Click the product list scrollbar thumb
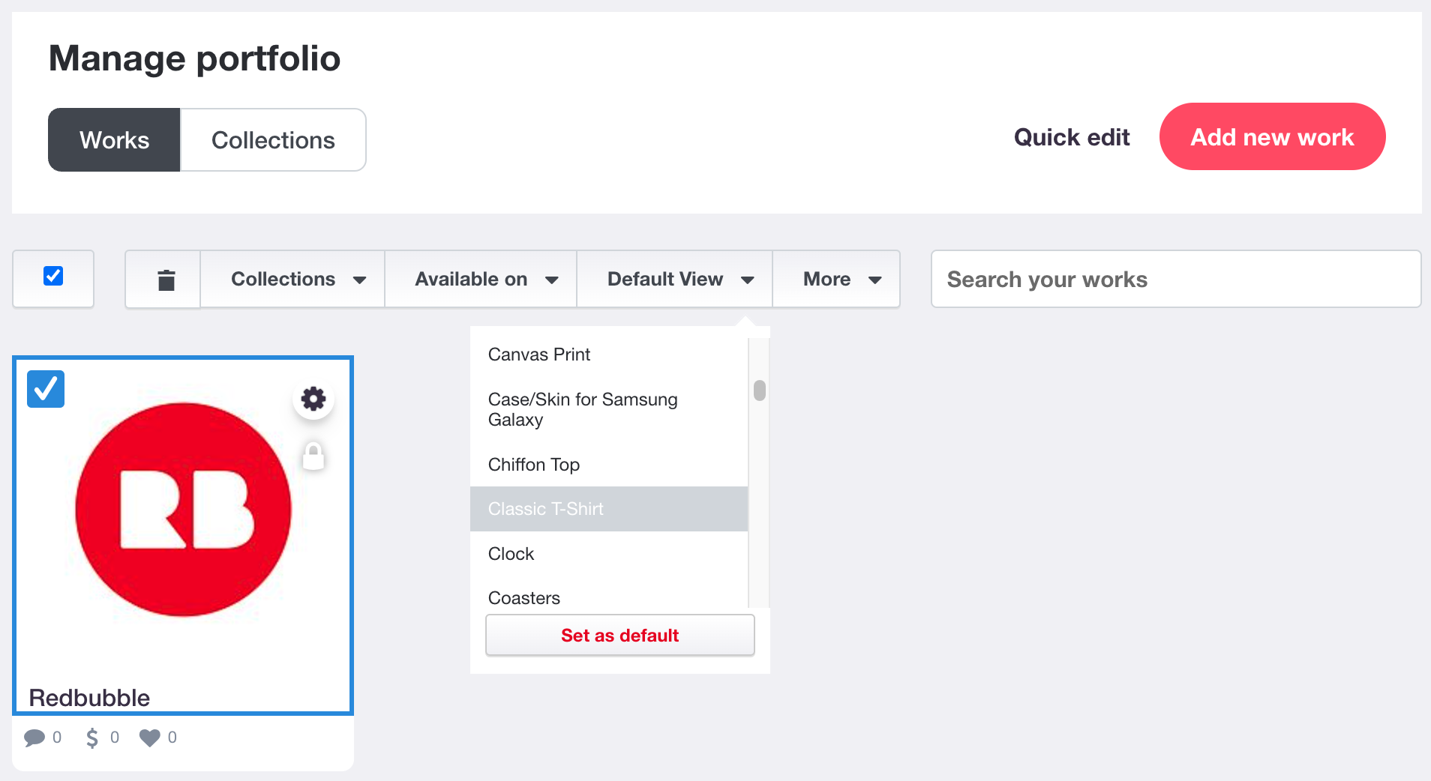1431x781 pixels. [x=760, y=390]
